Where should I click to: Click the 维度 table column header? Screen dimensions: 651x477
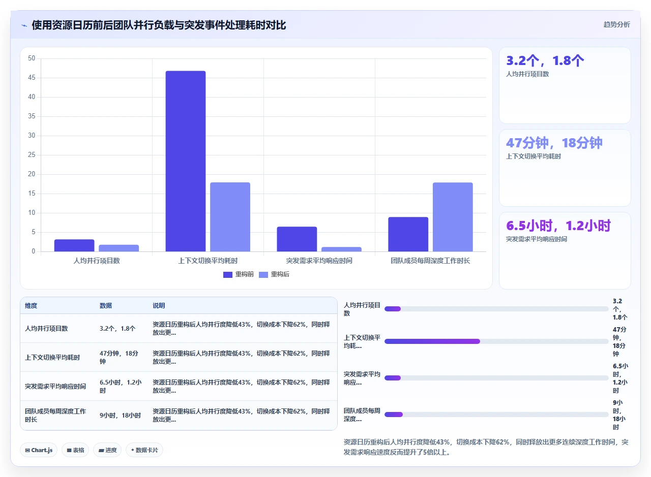(x=31, y=306)
